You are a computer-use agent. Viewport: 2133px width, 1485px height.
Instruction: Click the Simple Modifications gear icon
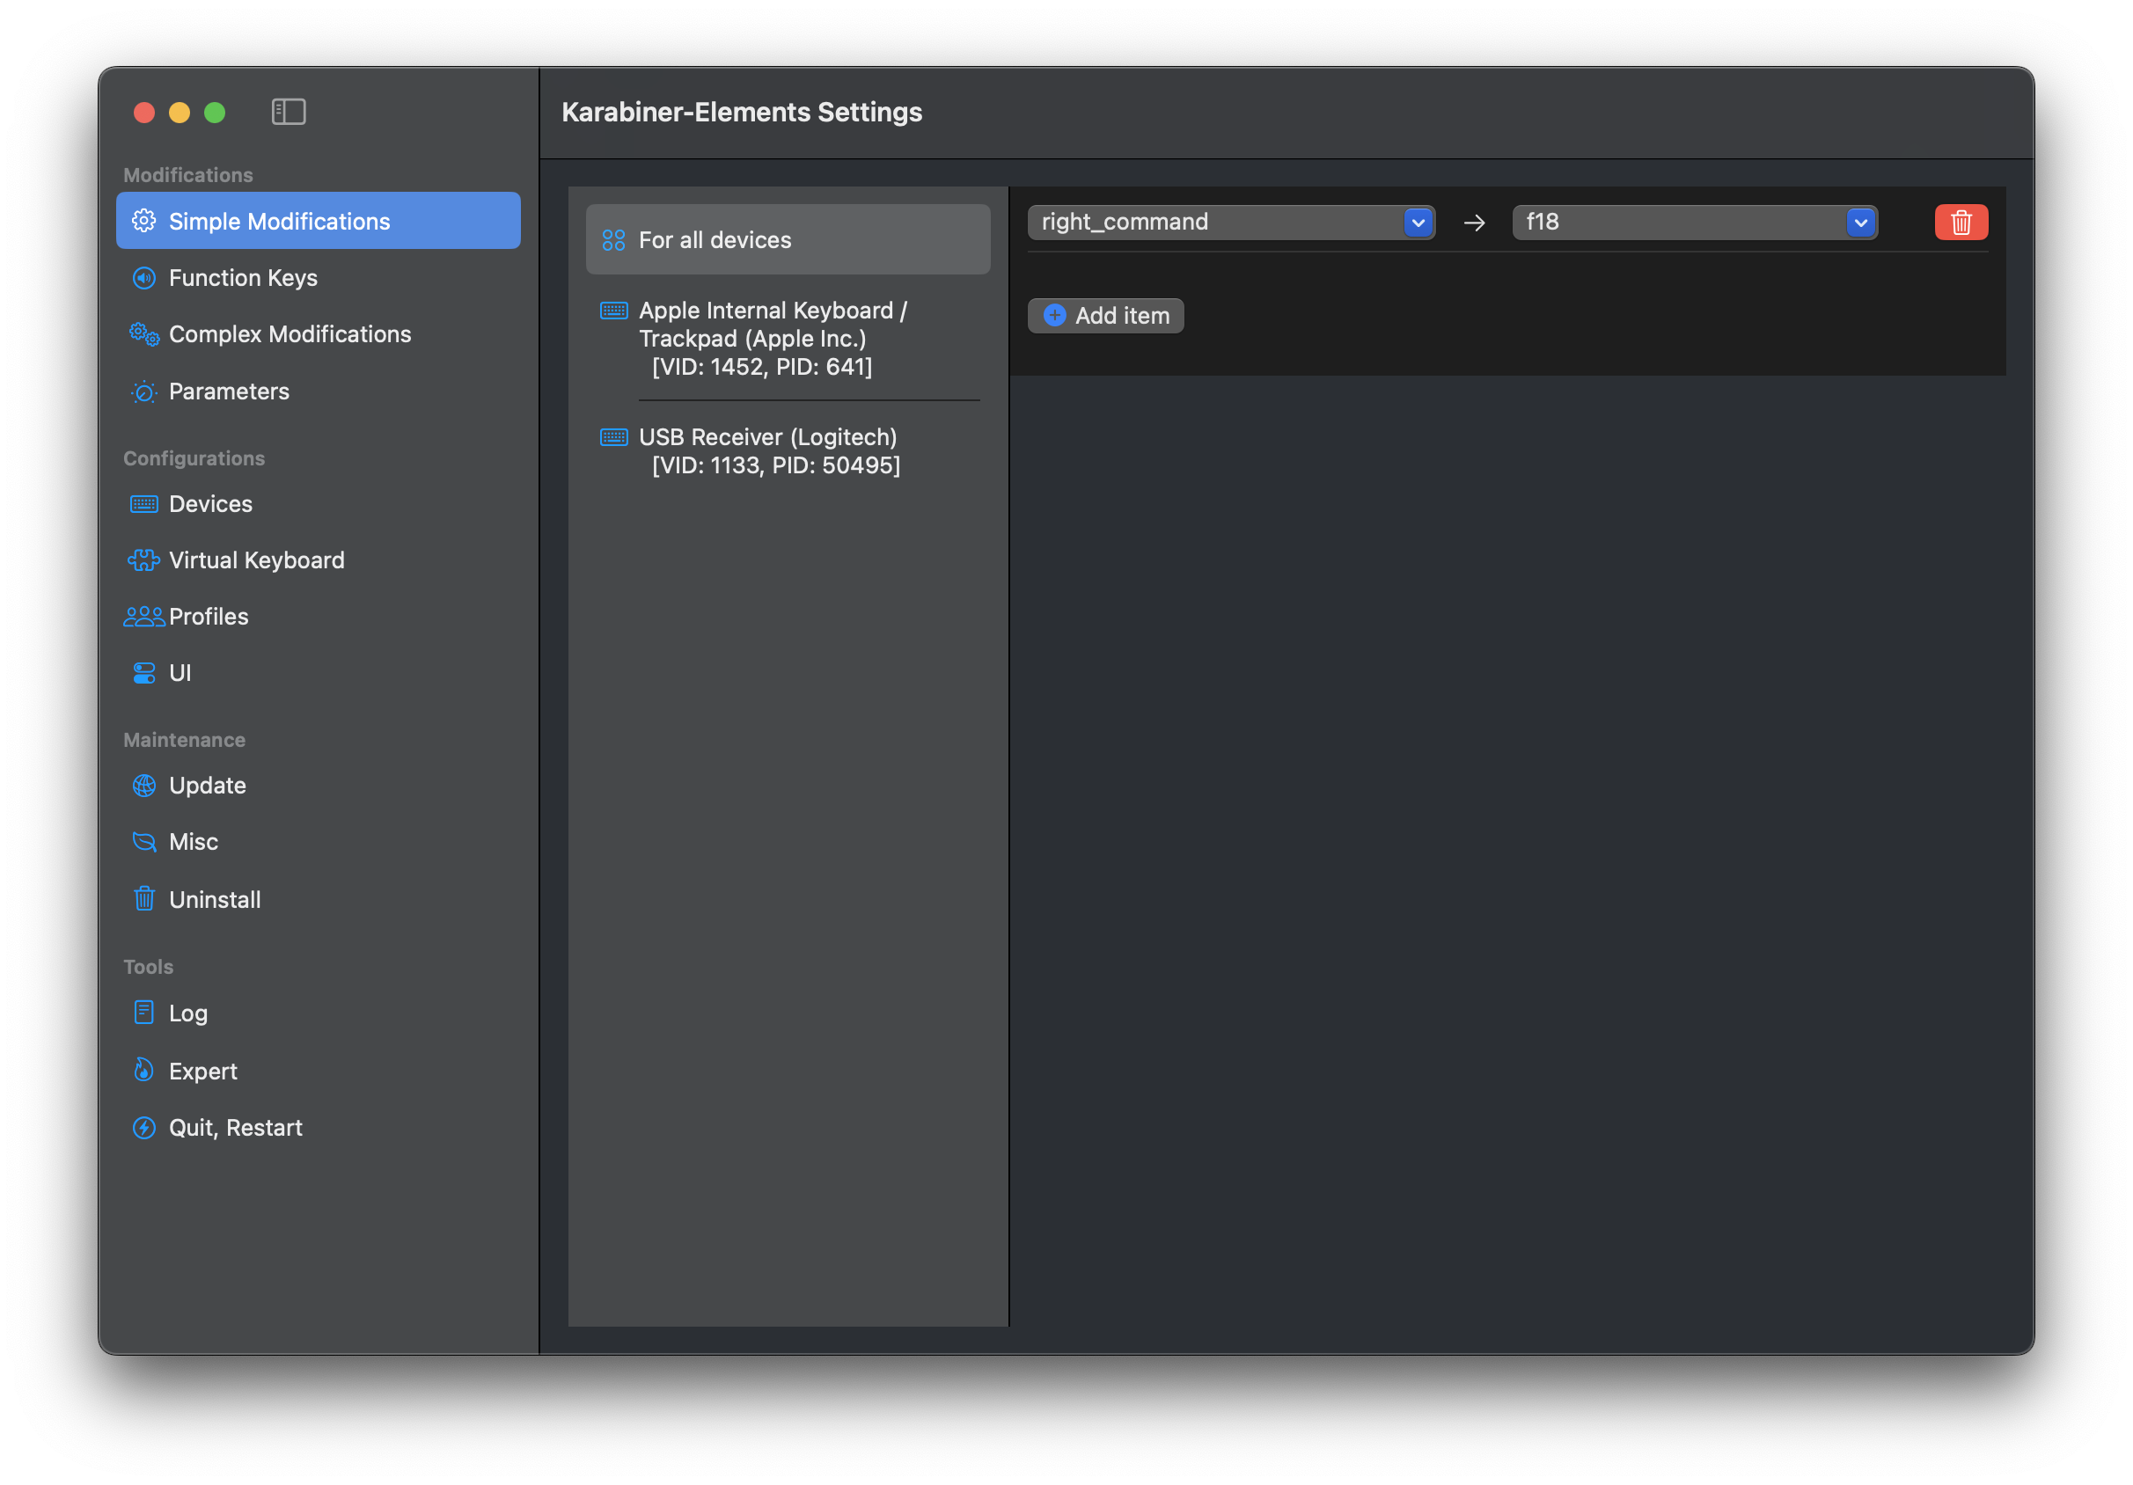point(144,221)
